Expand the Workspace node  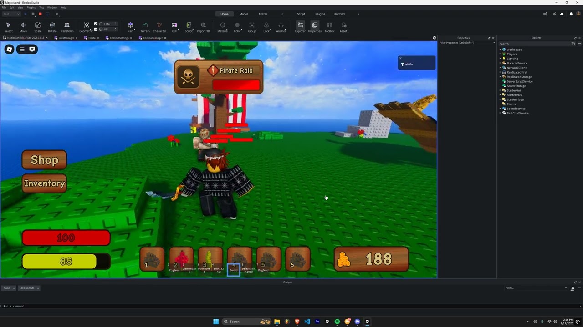500,50
